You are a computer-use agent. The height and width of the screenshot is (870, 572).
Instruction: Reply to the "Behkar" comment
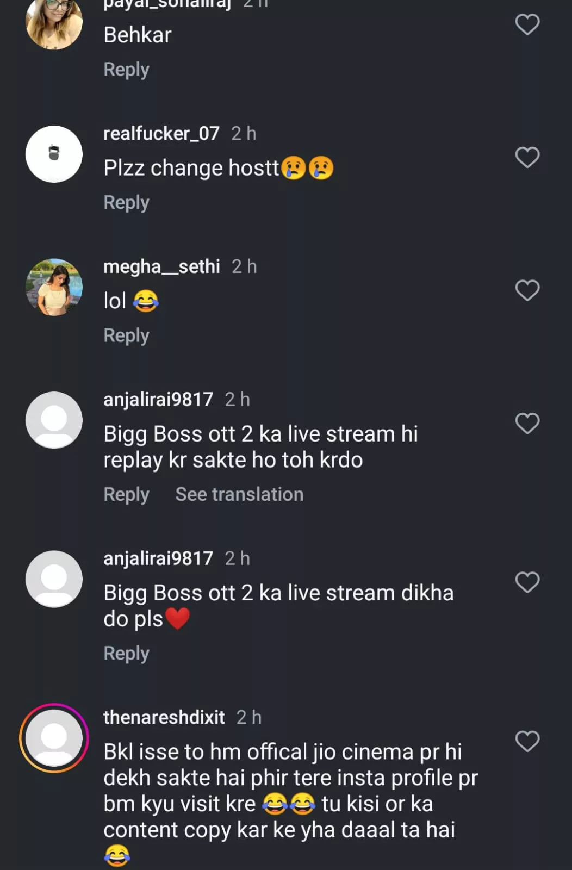coord(126,70)
